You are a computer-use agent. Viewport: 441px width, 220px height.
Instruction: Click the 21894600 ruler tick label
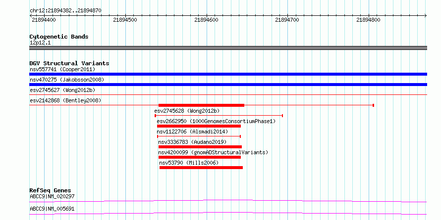206,20
